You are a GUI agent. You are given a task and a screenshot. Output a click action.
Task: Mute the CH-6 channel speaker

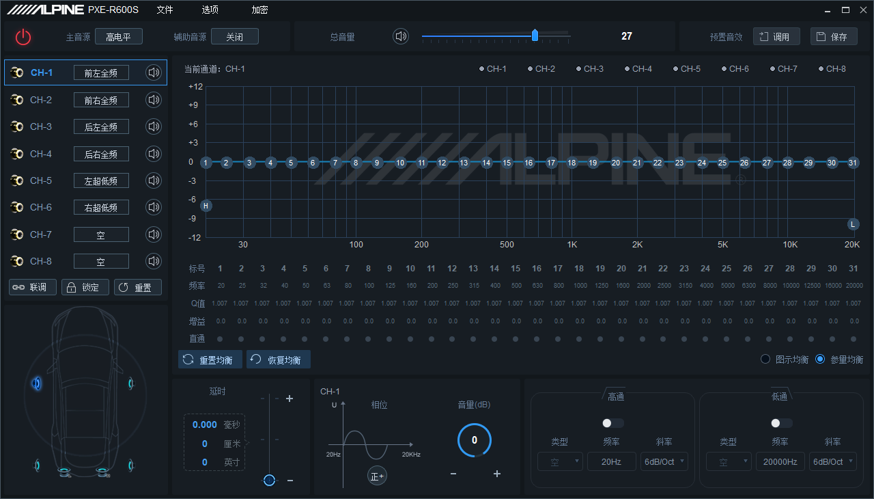pos(154,207)
